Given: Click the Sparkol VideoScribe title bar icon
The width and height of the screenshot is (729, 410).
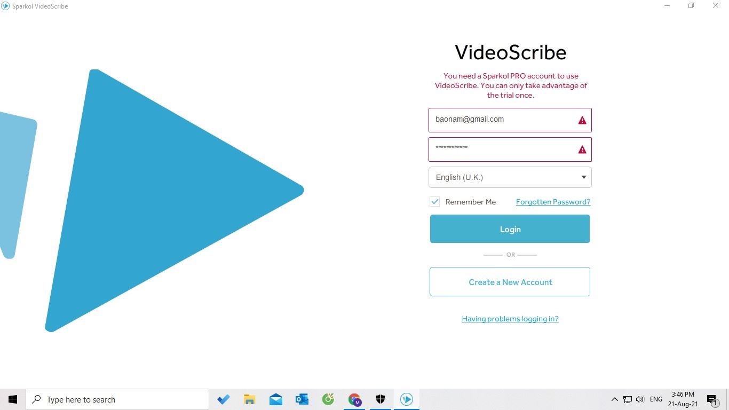Looking at the screenshot, I should [x=5, y=6].
